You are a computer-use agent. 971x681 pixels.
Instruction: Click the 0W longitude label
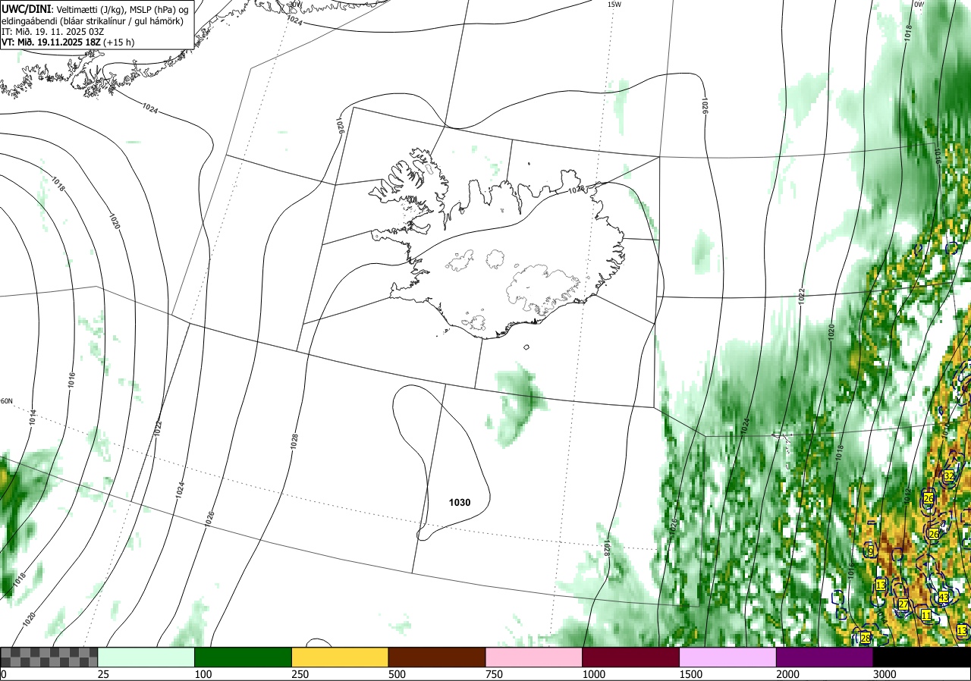pyautogui.click(x=919, y=5)
